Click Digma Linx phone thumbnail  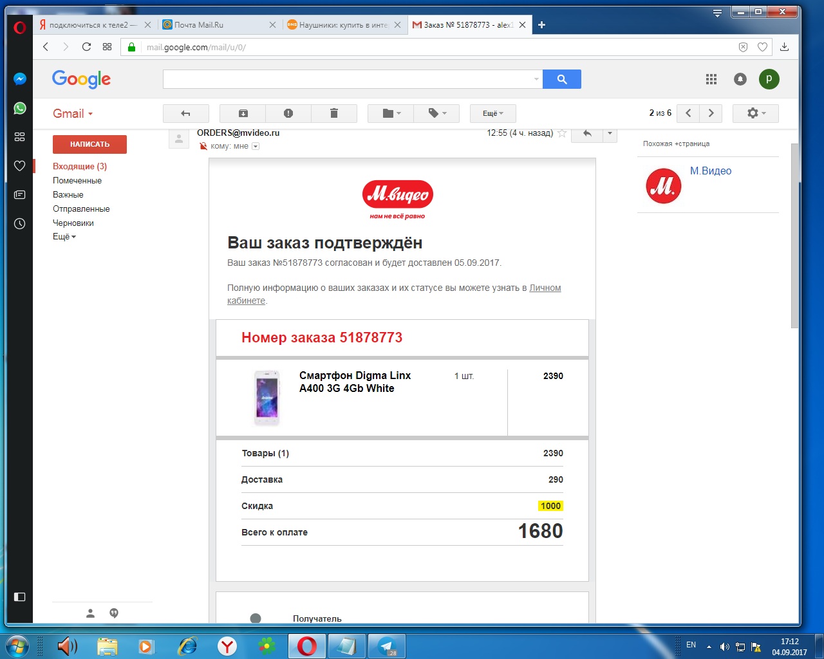[267, 398]
